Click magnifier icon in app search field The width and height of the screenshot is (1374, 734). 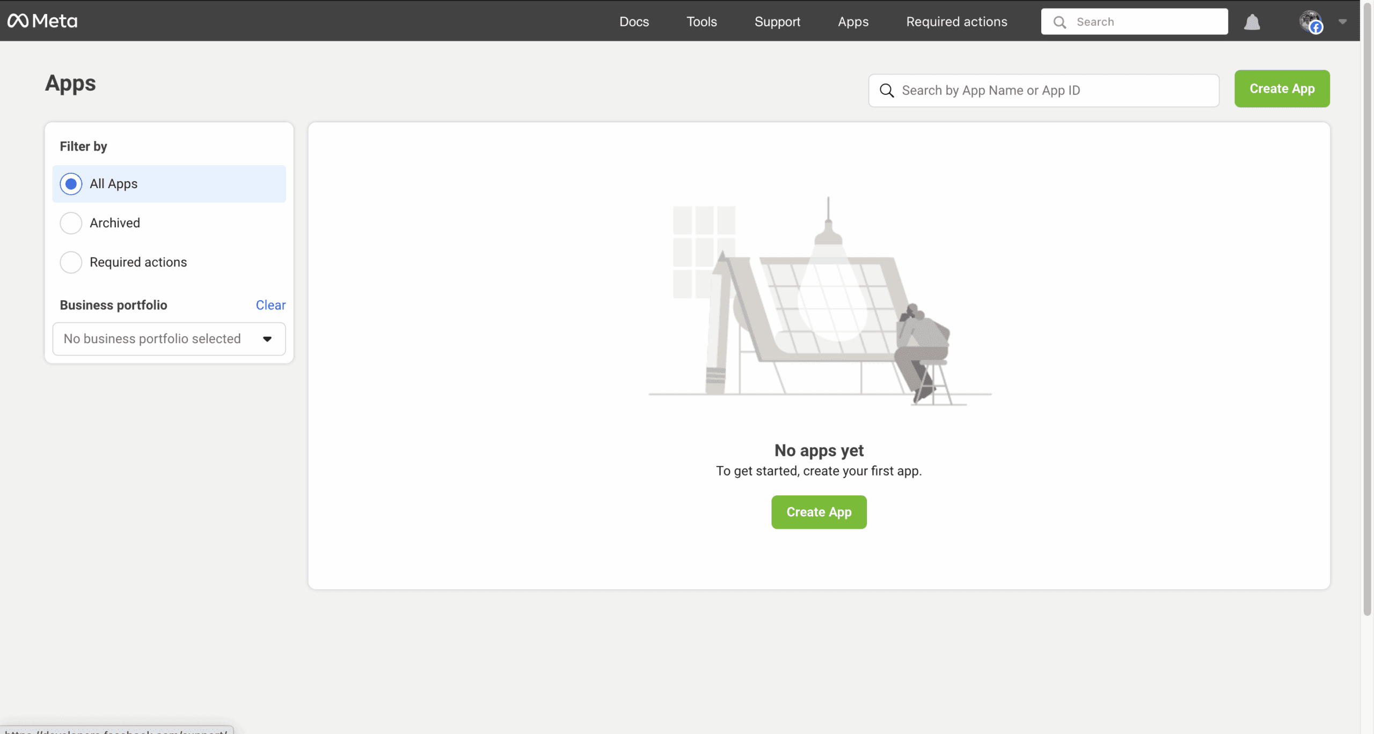[887, 91]
